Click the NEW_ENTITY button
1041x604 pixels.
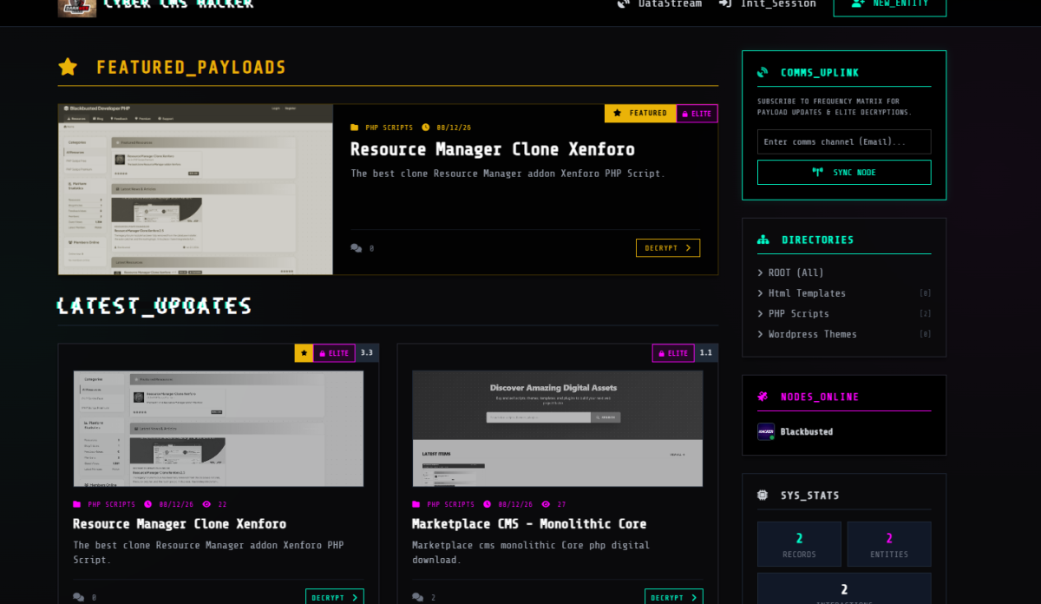[890, 4]
